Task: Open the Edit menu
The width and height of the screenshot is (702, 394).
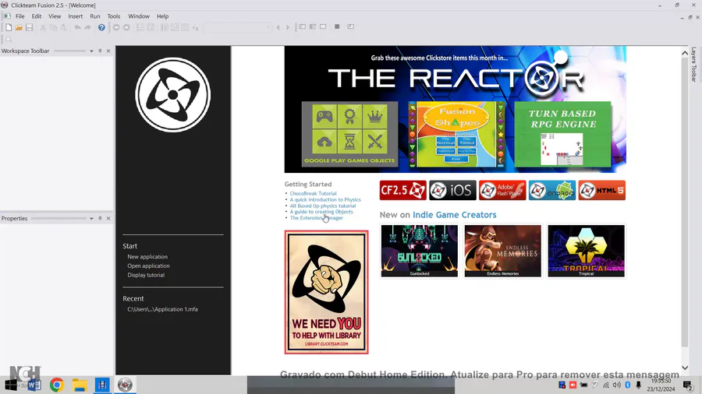Action: [36, 16]
